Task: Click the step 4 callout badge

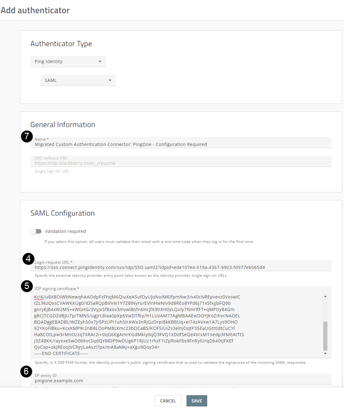Action: [28, 259]
